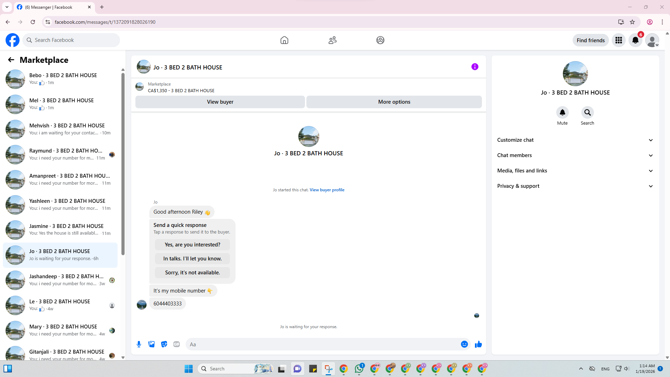Open the Jashandeep conversation

click(60, 280)
